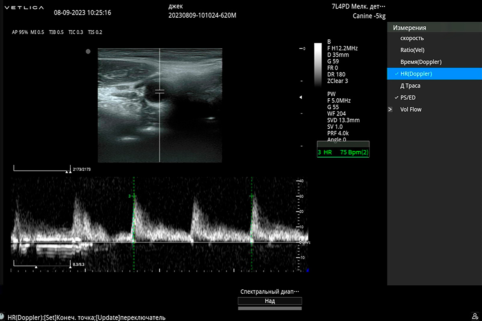Screen dimensions: 482x321
Task: Click the probe orientation dot marker
Action: [x=88, y=51]
